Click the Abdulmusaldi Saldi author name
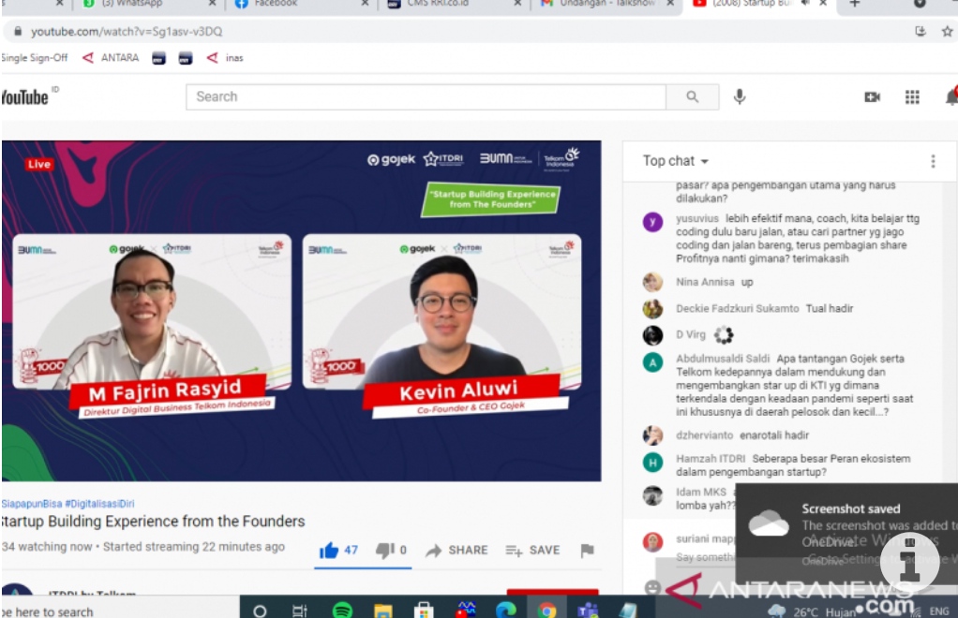 [x=723, y=359]
